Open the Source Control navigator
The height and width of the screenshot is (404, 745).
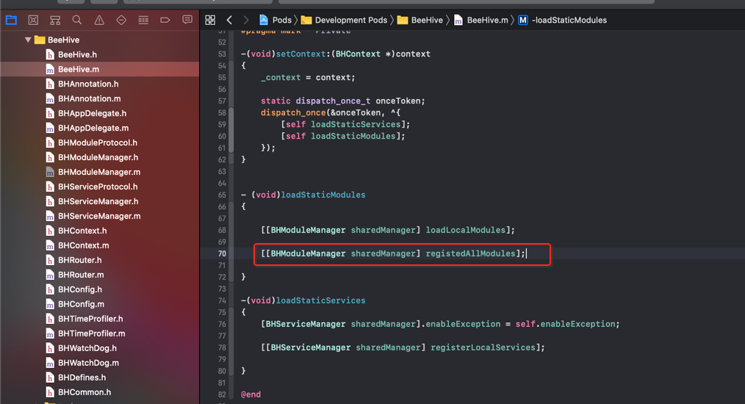[33, 20]
